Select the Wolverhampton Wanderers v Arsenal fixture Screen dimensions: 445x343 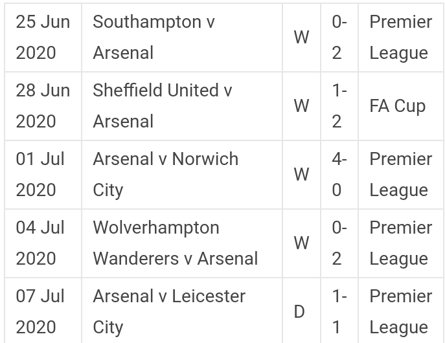(175, 243)
